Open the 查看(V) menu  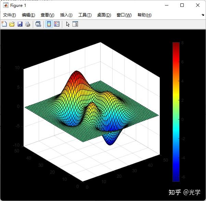[48, 15]
